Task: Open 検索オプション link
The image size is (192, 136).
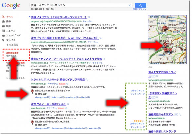Action: pyautogui.click(x=139, y=9)
